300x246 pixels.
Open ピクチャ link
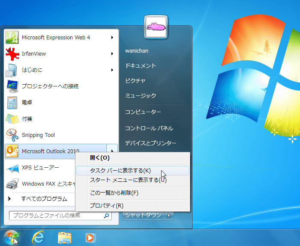click(x=135, y=80)
